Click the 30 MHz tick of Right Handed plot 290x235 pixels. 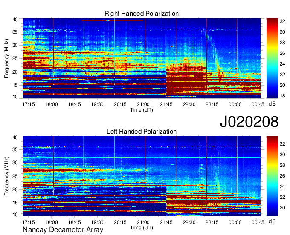click(x=15, y=45)
